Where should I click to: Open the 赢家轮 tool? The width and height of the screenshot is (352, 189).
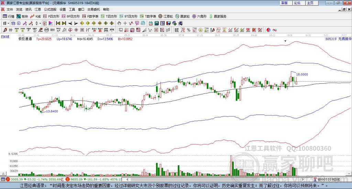tap(183, 16)
